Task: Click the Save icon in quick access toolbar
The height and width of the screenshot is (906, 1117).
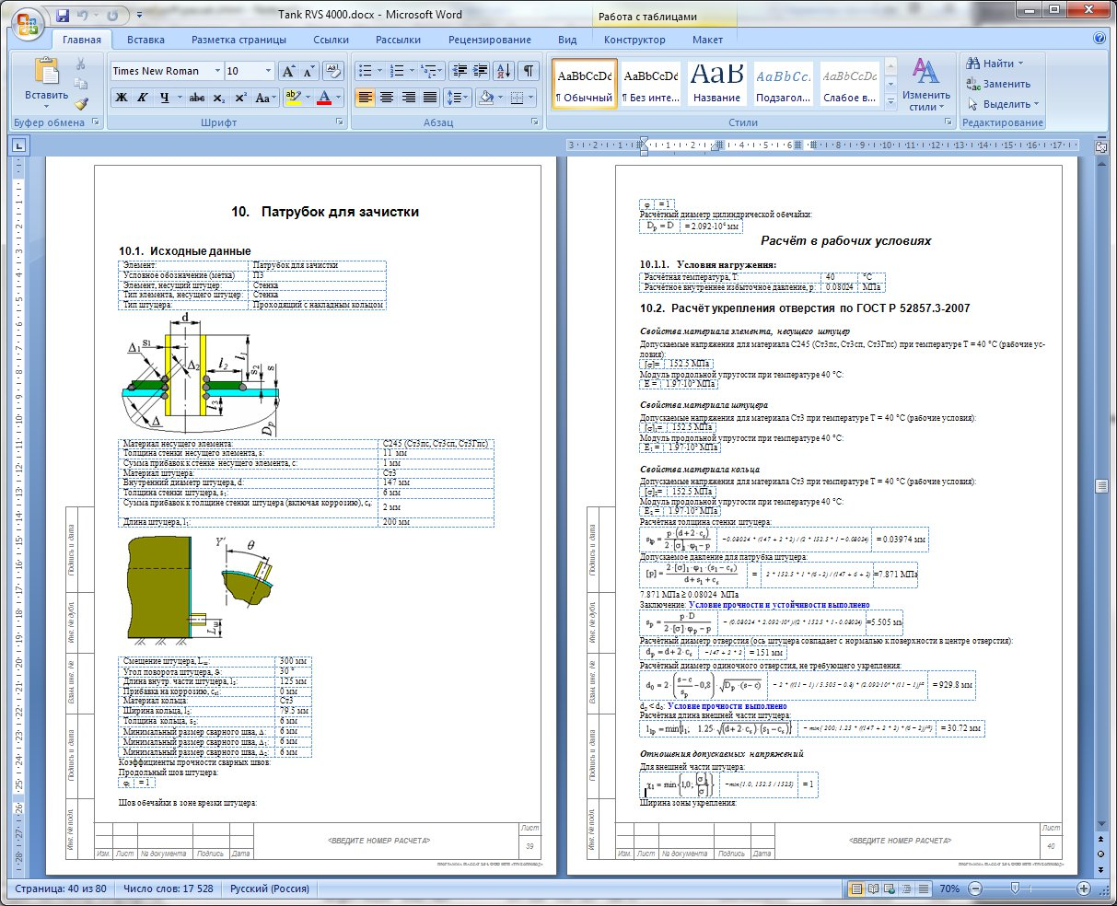Action: point(63,16)
